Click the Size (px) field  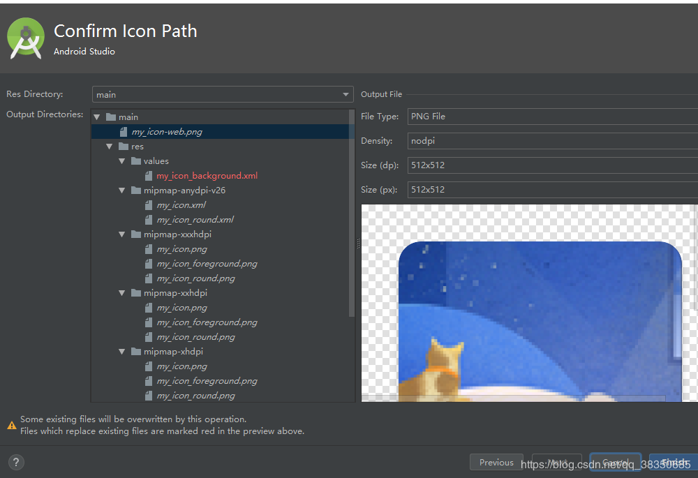[552, 190]
